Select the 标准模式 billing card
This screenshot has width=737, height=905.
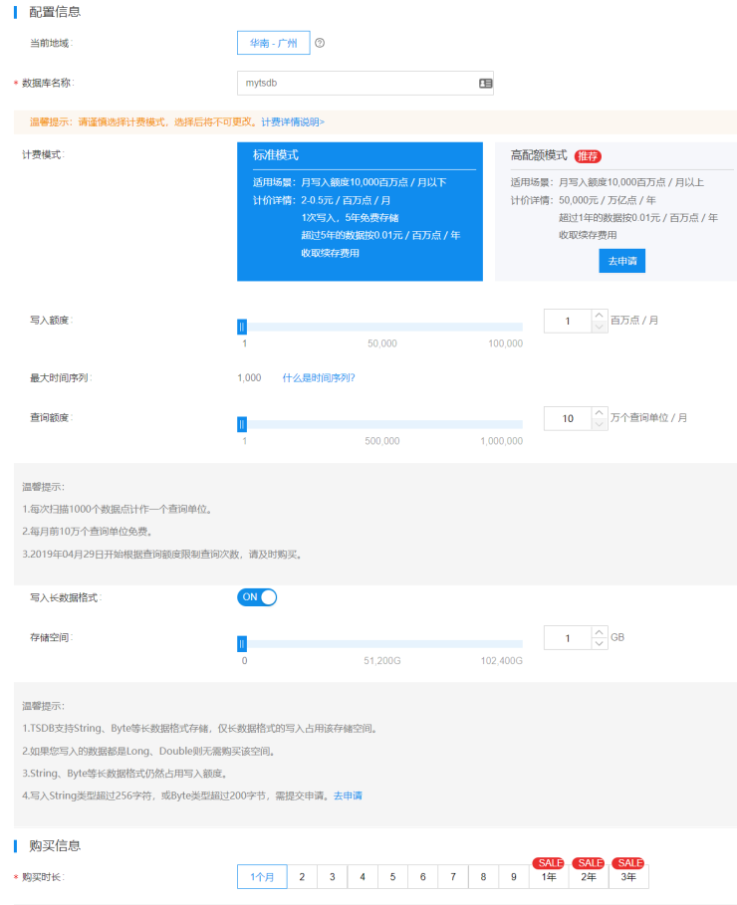click(360, 212)
